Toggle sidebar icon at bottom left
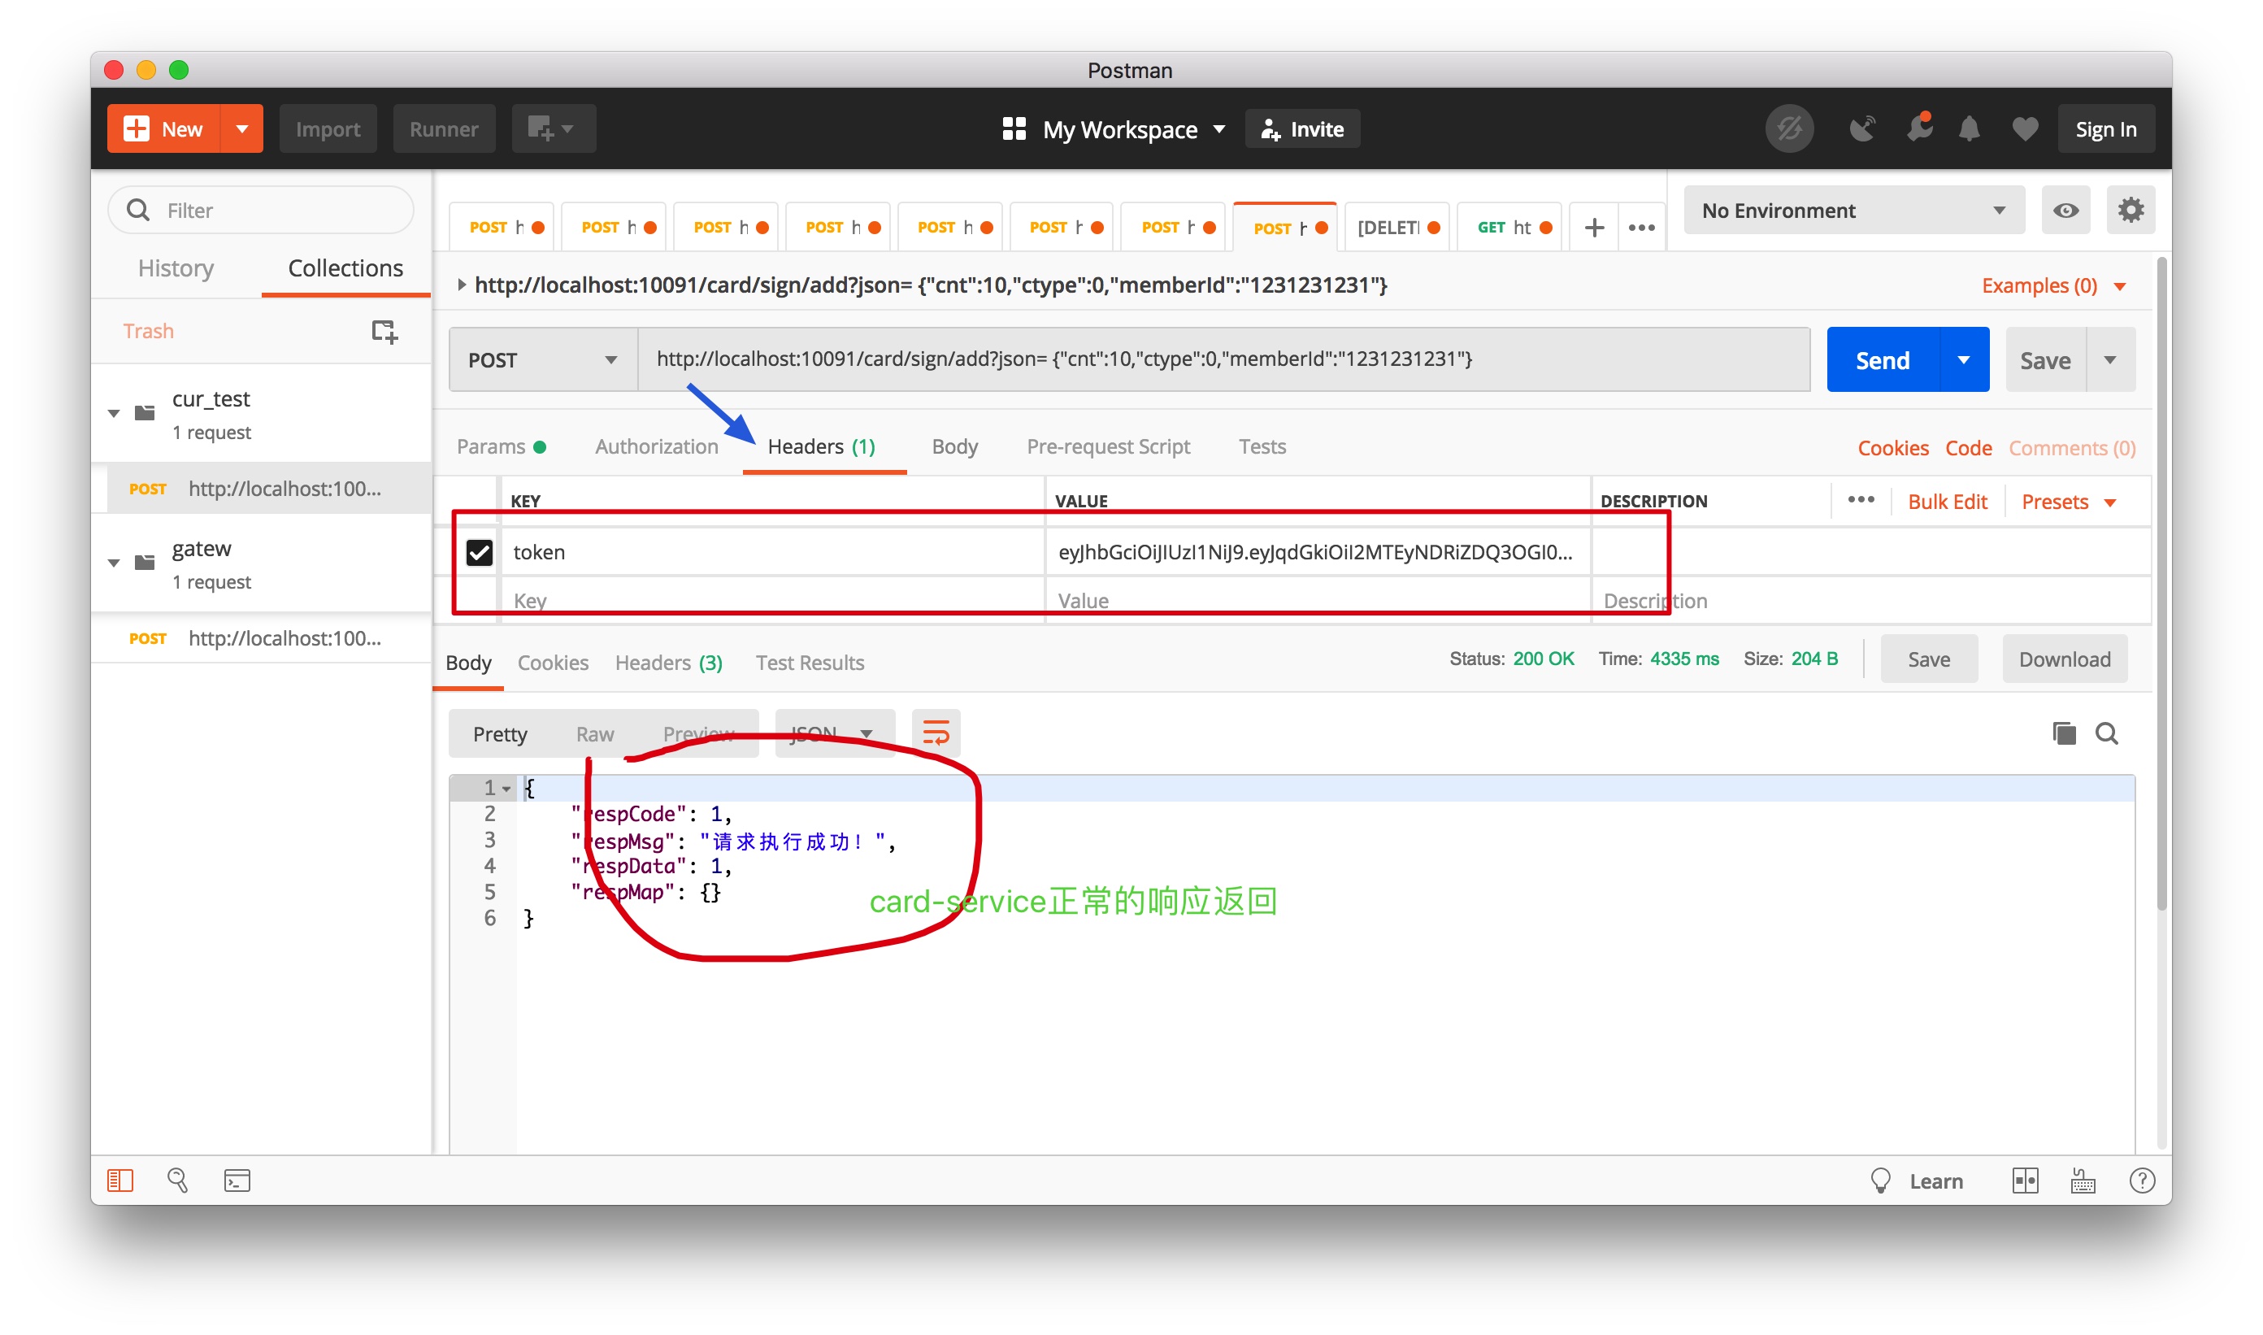 click(x=119, y=1181)
